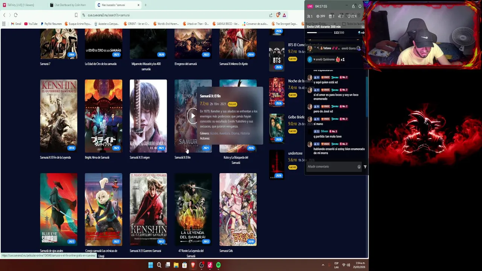Image resolution: width=482 pixels, height=271 pixels.
Task: Click 'Samurai X: El fin' tooltip heading
Action: [210, 96]
